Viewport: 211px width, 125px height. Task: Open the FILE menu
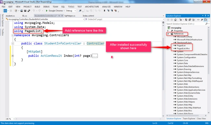coord(4,6)
